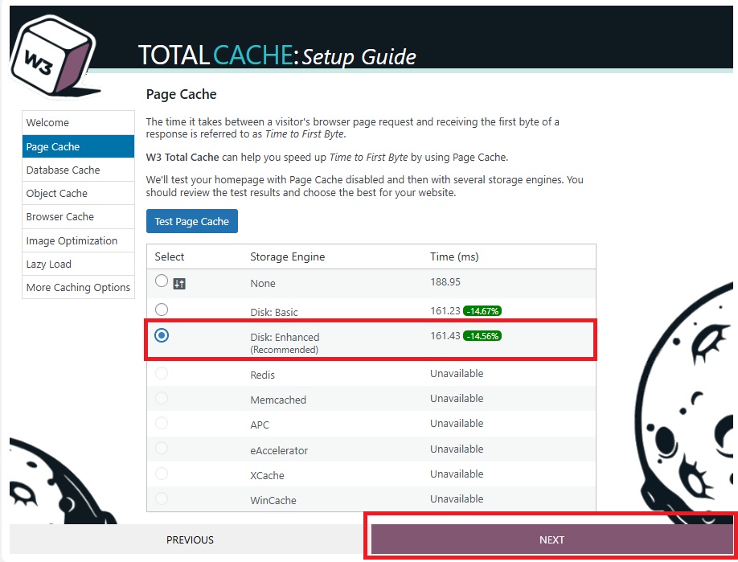738x562 pixels.
Task: Click the Storage Engine column header
Action: pos(288,256)
